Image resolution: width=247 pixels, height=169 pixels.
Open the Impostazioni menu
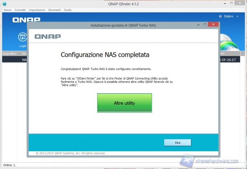click(37, 9)
